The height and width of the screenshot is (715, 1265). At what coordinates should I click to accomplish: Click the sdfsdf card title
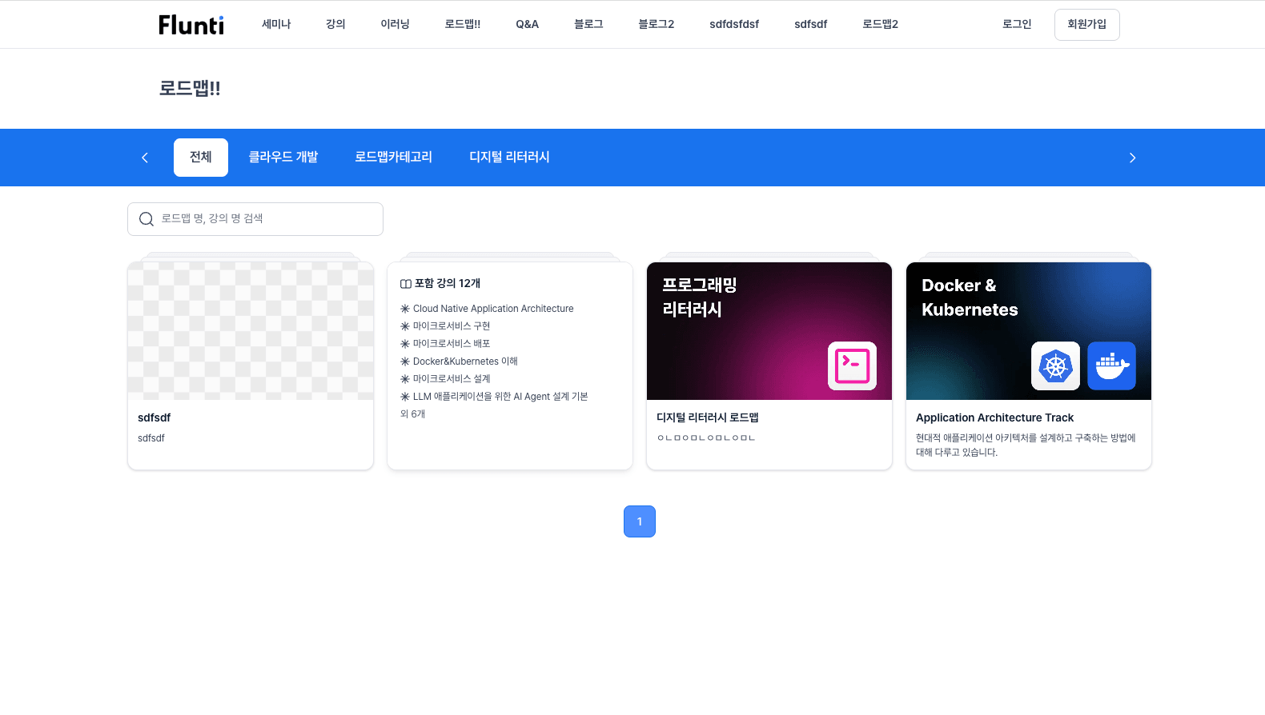154,417
